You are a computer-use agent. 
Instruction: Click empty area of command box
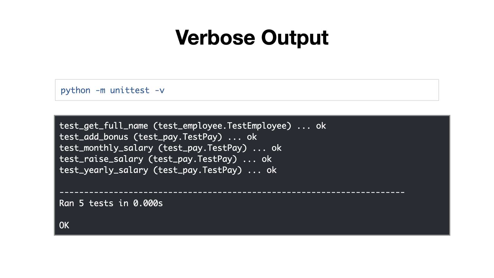click(301, 90)
